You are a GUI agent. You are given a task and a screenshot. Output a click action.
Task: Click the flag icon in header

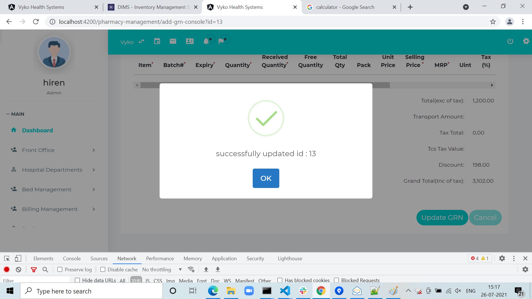[x=221, y=41]
